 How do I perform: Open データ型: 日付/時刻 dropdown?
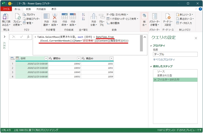(x=117, y=14)
